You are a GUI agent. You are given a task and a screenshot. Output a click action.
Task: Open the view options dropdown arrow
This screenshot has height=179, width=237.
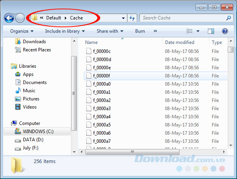tap(198, 31)
